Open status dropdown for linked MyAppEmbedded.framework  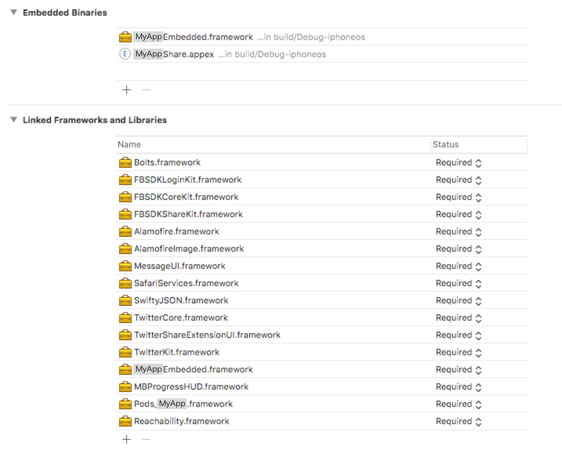pos(459,370)
